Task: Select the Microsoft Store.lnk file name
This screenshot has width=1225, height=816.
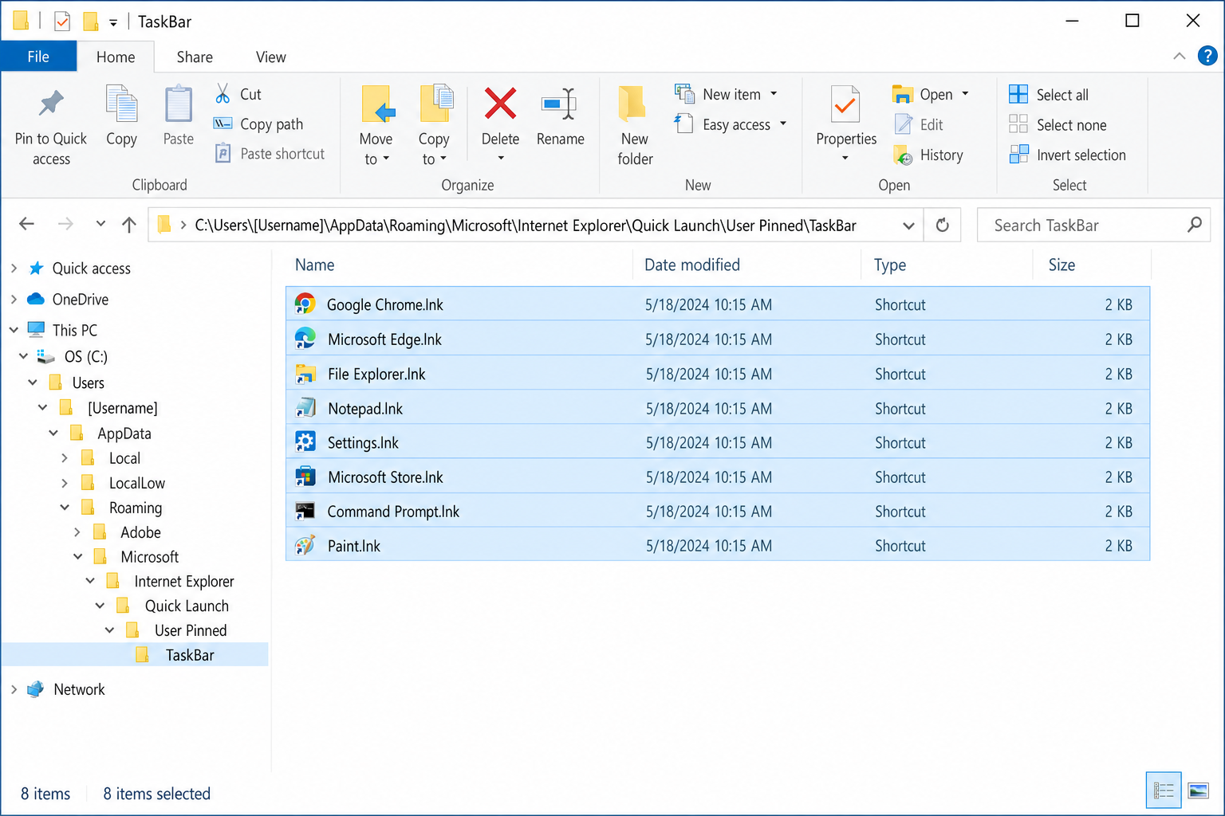Action: [x=385, y=477]
